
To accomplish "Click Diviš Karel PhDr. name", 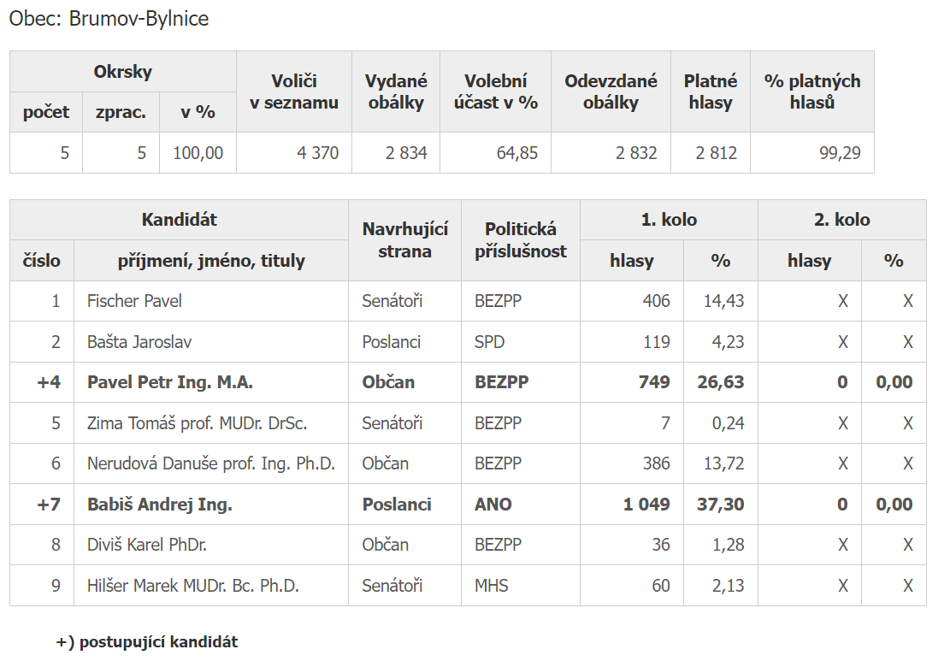I will pos(147,545).
